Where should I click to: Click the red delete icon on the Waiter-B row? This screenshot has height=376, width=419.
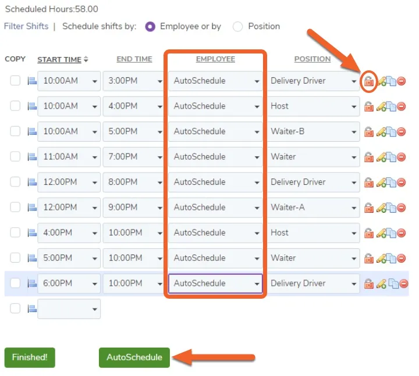click(402, 131)
